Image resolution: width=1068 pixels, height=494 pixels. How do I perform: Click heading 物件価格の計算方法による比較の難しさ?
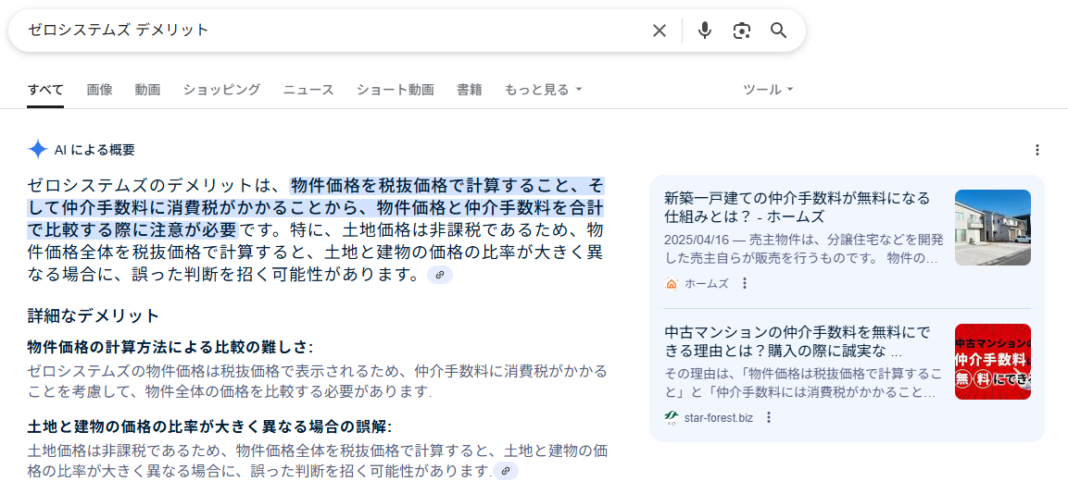tap(170, 348)
